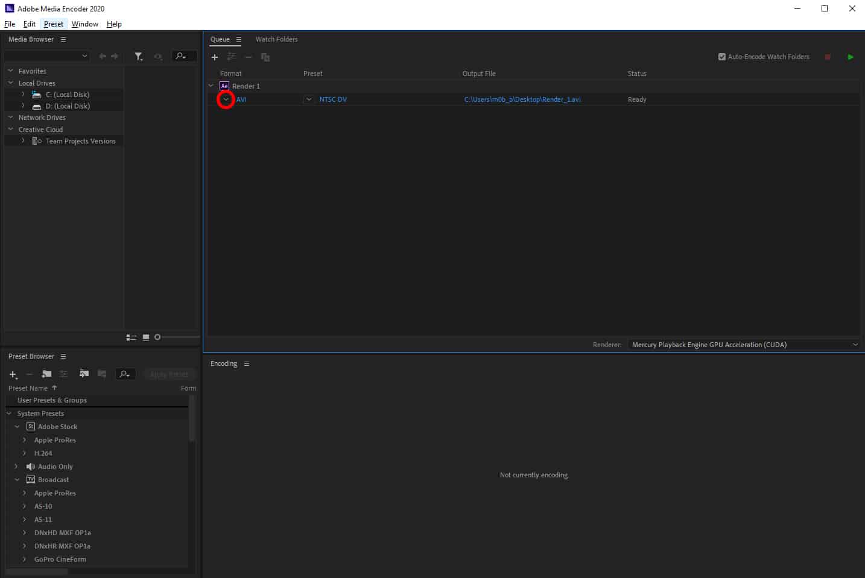
Task: Click the Render_1.avi output file path
Action: (522, 99)
